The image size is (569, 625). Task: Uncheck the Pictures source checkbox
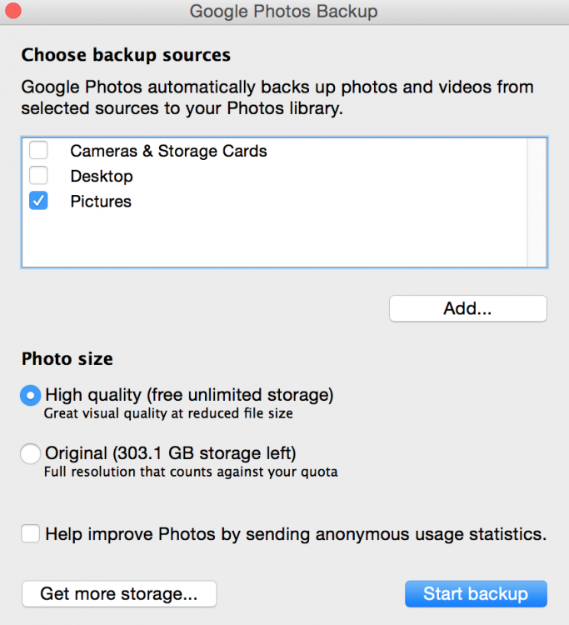tap(38, 201)
